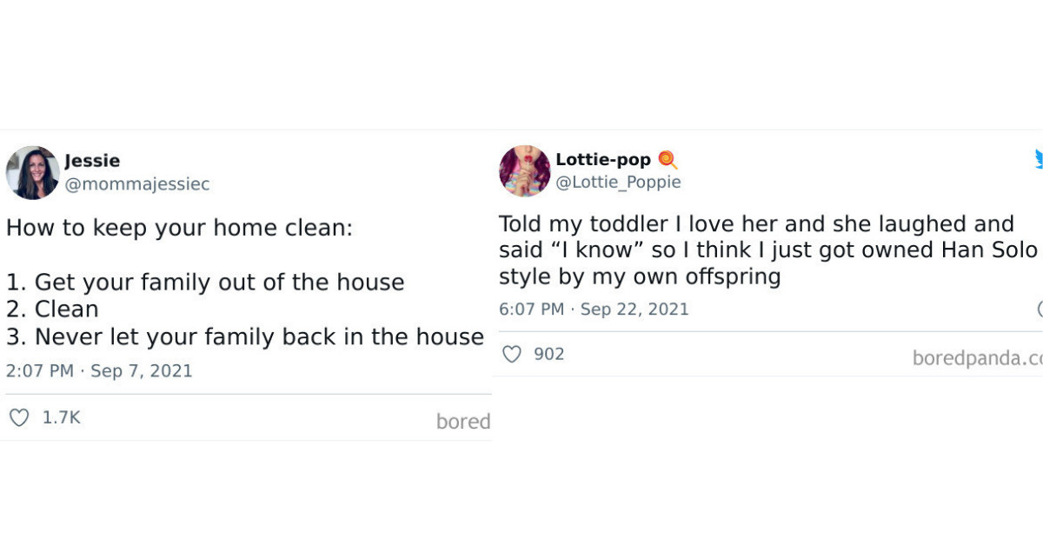Click Jessie's display name
Viewport: 1043px width, 546px height.
tap(92, 160)
